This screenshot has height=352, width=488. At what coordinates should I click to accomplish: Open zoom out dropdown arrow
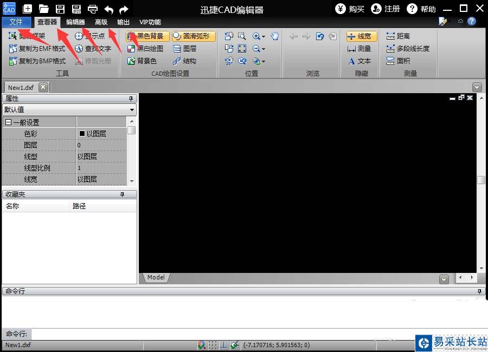(x=264, y=49)
